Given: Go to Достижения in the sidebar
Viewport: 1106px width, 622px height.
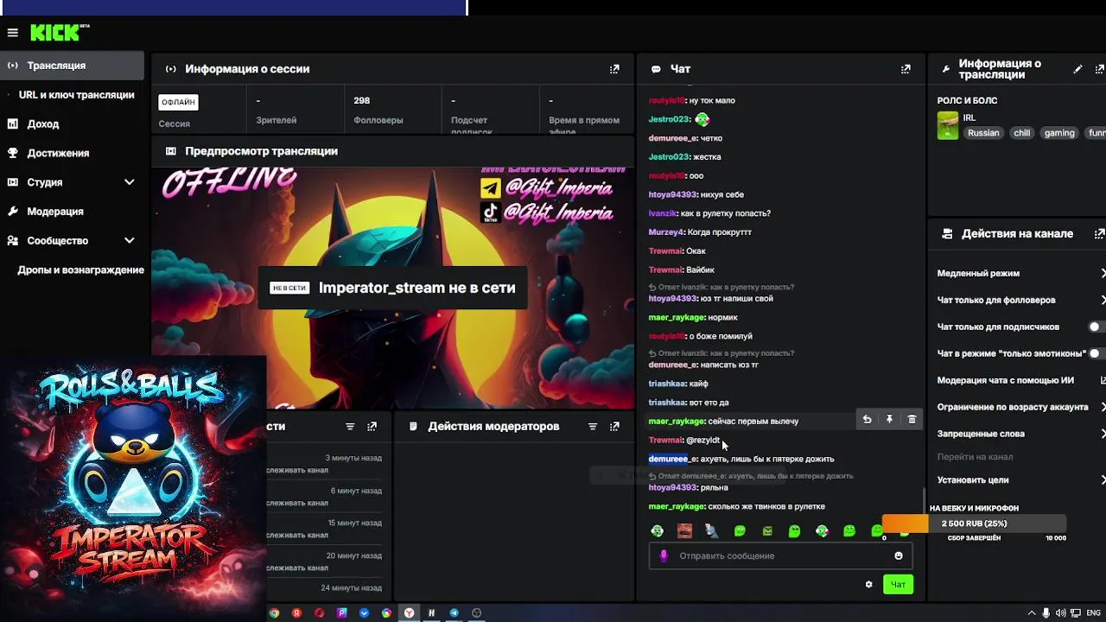Looking at the screenshot, I should tap(58, 154).
